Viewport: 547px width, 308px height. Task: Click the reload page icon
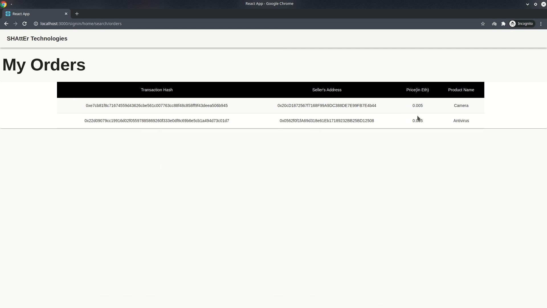pyautogui.click(x=25, y=23)
